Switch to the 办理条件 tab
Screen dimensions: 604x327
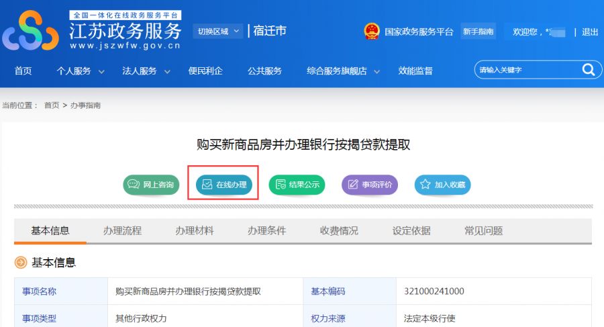pos(267,230)
